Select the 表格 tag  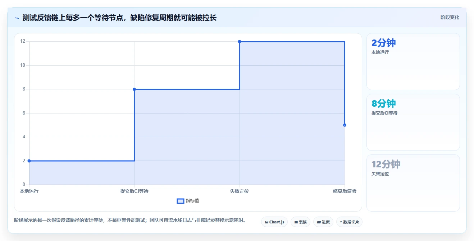pos(300,222)
